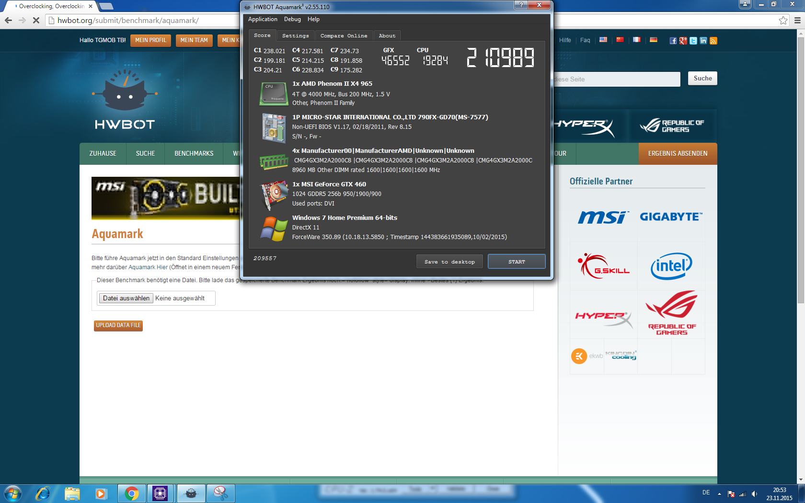Switch to the About tab
This screenshot has height=503, width=805.
[x=387, y=36]
